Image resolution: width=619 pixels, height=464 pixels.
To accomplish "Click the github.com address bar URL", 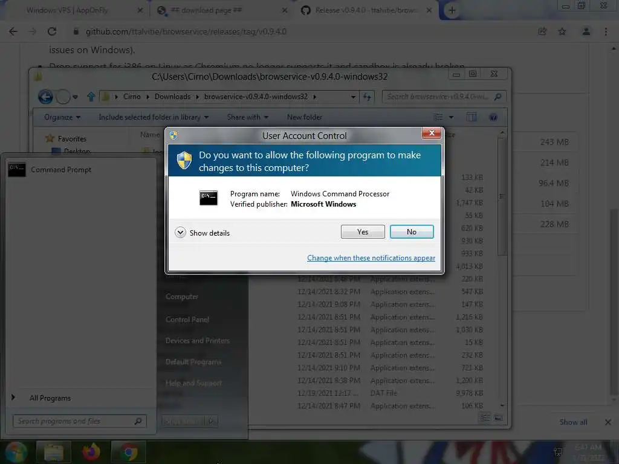I will point(186,31).
